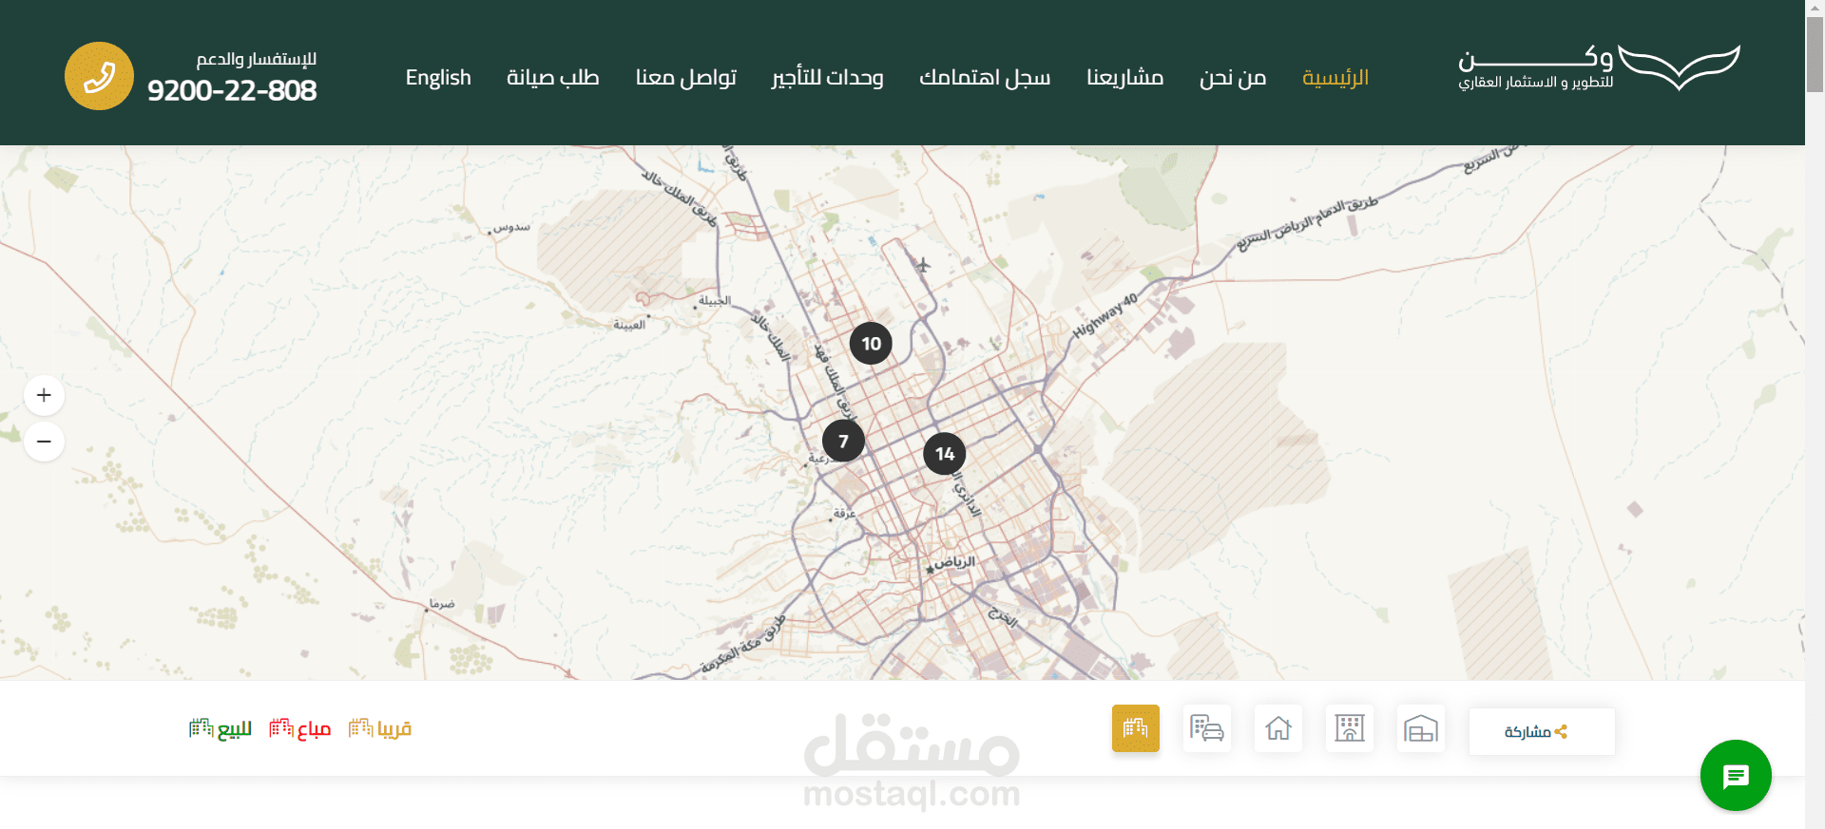The image size is (1825, 829).
Task: Open وحدات للتأجير rental units page
Action: tap(828, 77)
